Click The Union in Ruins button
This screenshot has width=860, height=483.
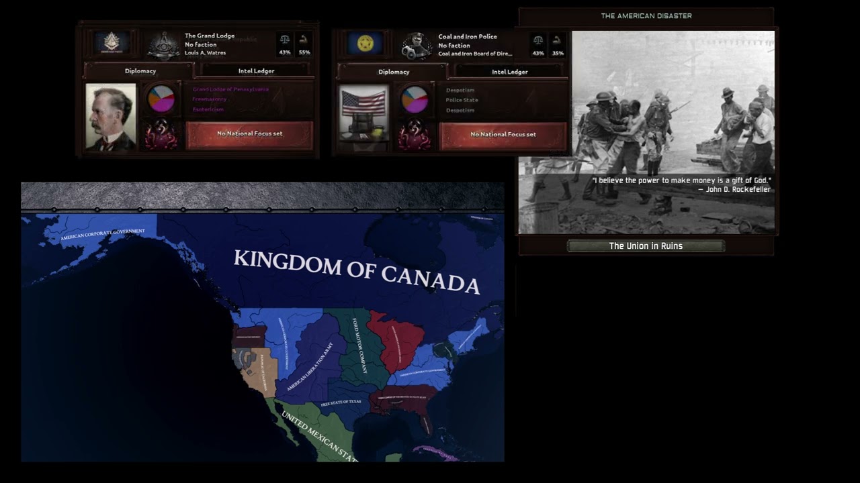(646, 246)
